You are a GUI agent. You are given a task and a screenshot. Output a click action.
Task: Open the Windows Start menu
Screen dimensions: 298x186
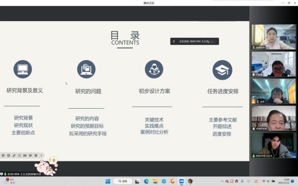[x=108, y=181]
